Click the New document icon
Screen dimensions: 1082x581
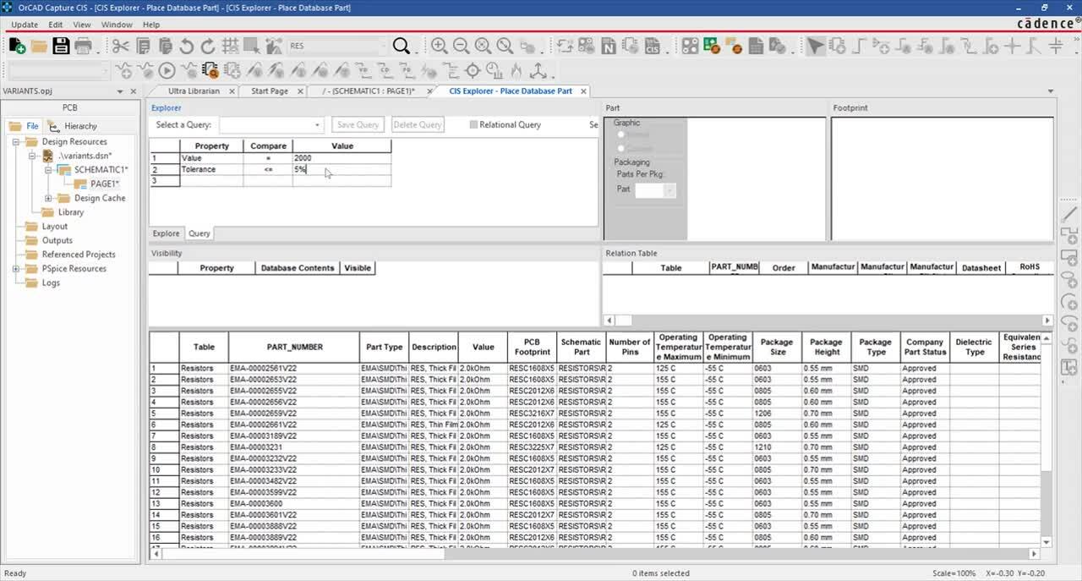[17, 46]
